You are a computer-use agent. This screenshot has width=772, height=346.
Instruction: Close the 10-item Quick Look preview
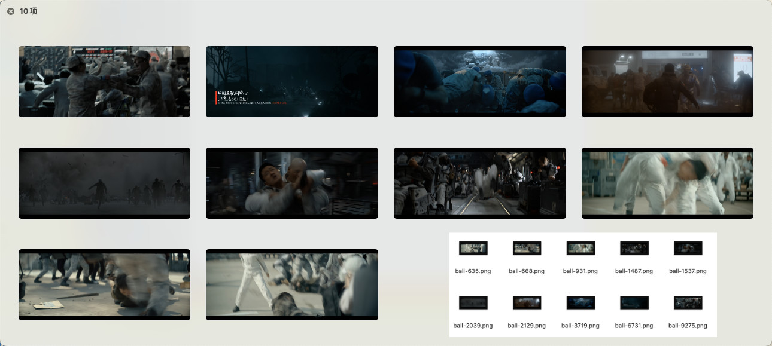point(11,11)
